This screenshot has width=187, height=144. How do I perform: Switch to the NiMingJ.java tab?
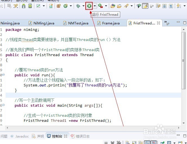tap(42, 23)
